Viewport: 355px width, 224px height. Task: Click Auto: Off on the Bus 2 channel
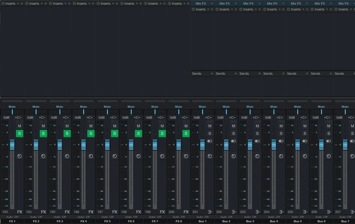click(x=226, y=217)
